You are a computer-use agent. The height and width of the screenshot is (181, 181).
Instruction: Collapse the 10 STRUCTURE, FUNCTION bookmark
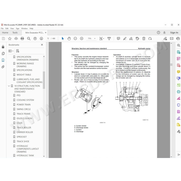coord(9,86)
